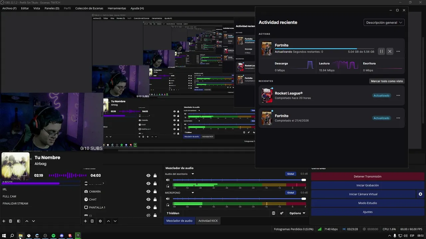Open the Vista menu

coord(37,8)
